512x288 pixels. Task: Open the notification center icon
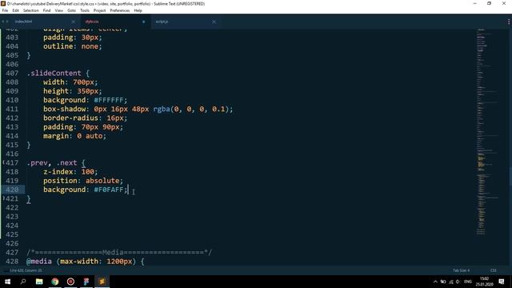[x=502, y=282]
